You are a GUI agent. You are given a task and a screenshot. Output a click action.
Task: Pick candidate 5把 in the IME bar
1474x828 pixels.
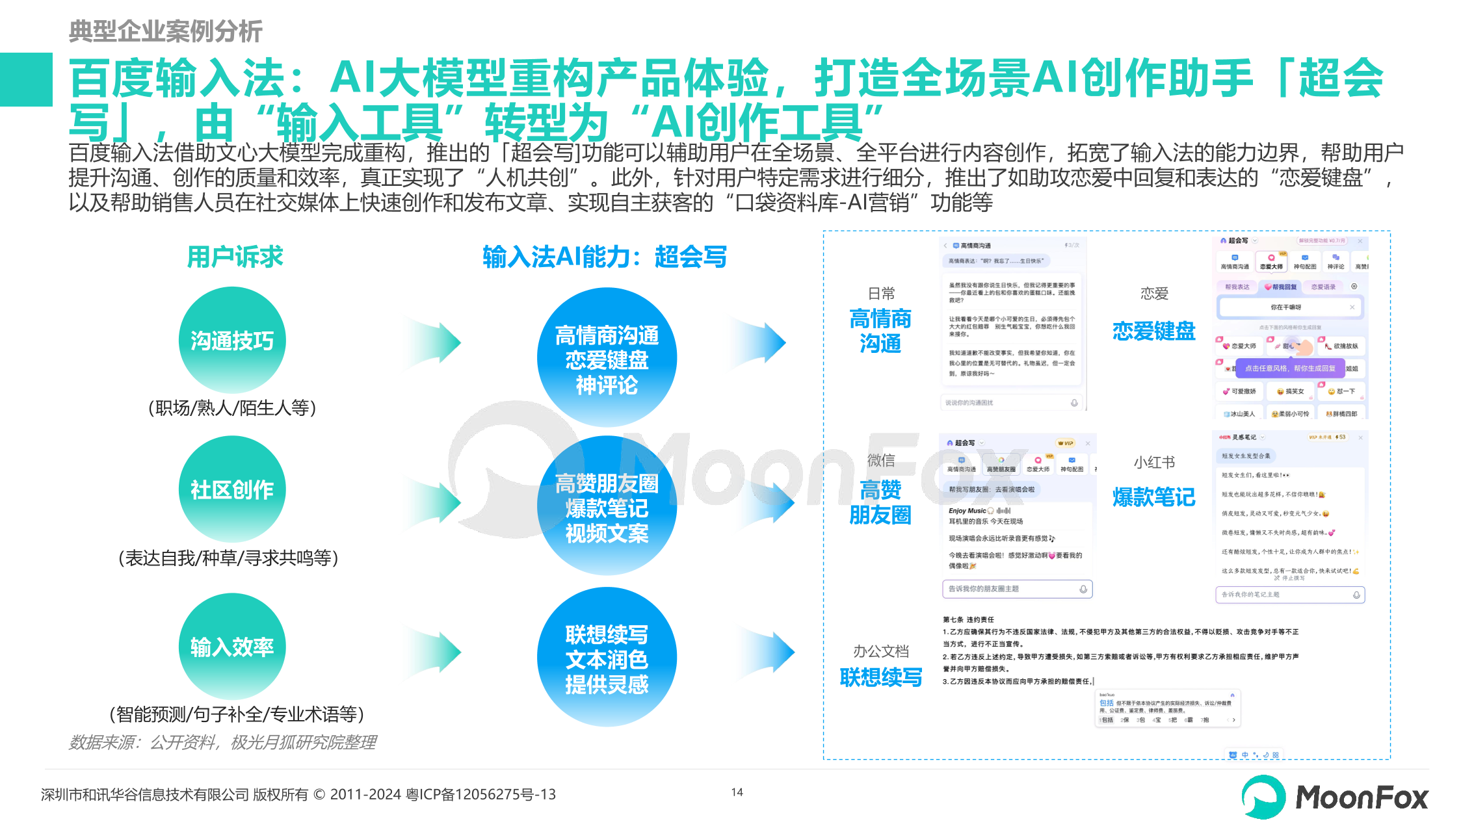click(1173, 720)
